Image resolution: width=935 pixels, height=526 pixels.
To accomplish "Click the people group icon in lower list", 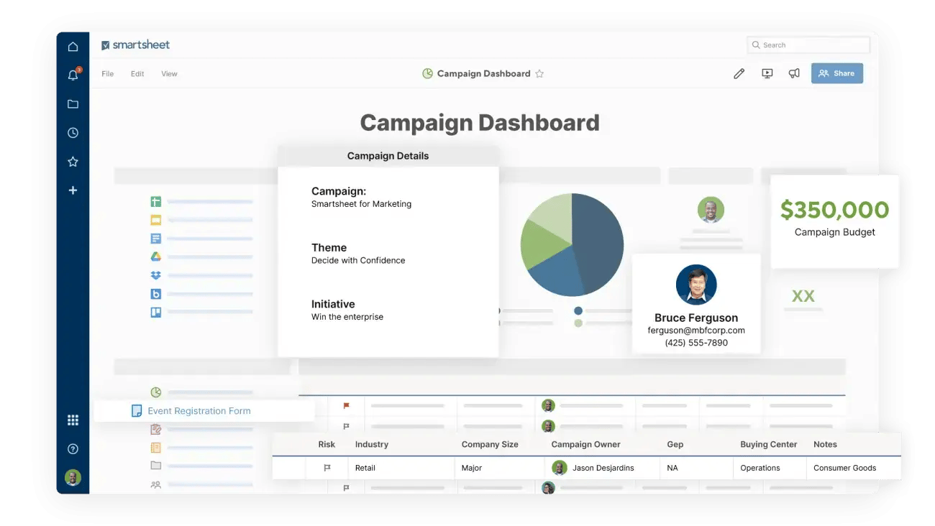I will (155, 485).
